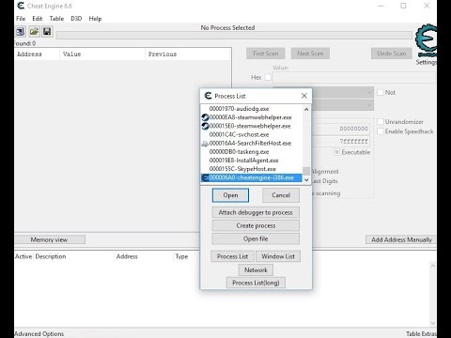Open the Settings link
Viewport: 451px width, 338px height.
(x=427, y=62)
